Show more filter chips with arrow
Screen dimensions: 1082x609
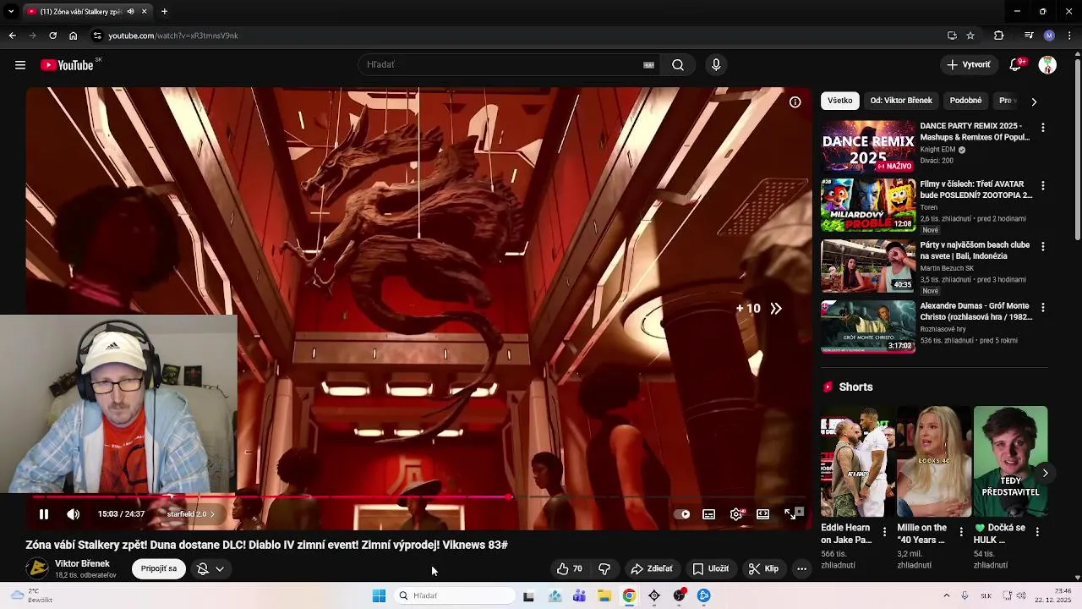pos(1033,101)
